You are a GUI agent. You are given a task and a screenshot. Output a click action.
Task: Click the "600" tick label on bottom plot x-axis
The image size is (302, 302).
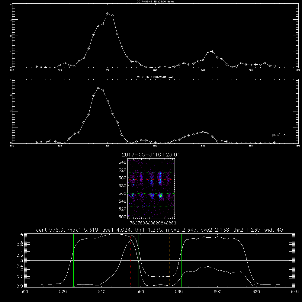click(217, 292)
